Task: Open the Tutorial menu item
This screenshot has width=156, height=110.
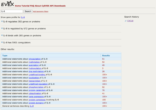Action: pos(25,6)
